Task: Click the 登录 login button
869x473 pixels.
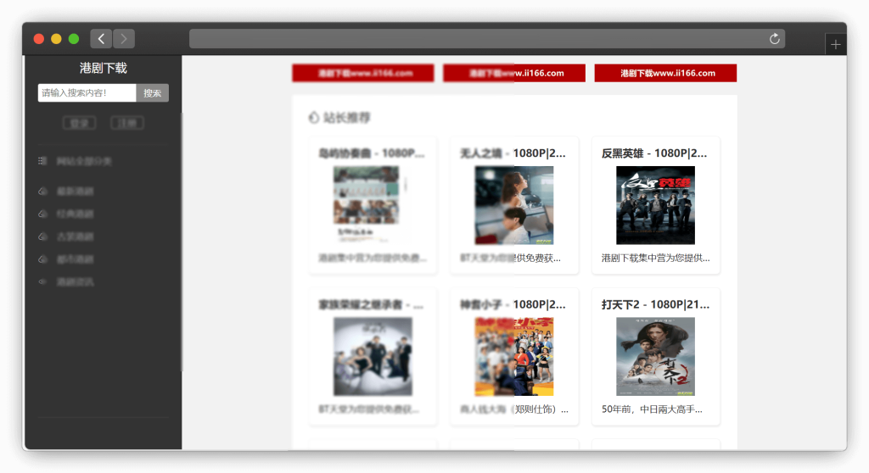Action: click(79, 123)
